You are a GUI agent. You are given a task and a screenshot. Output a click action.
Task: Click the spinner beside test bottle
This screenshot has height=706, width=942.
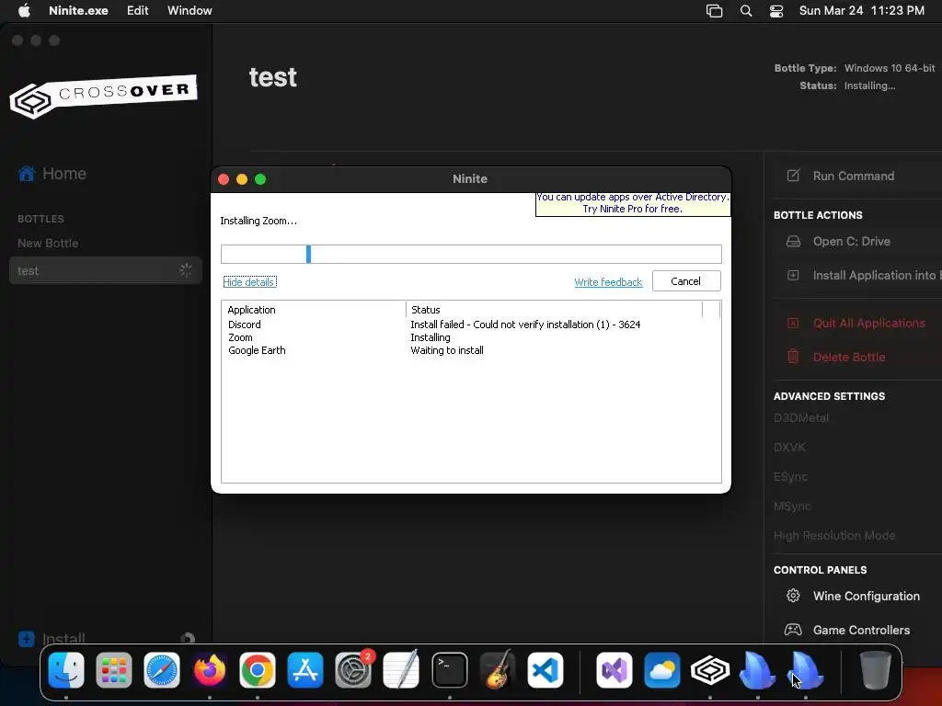186,270
